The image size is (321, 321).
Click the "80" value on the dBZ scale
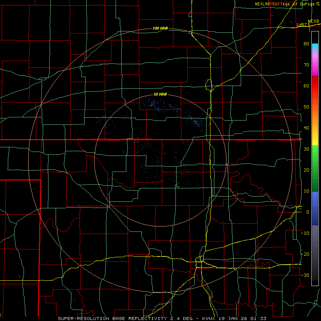click(x=306, y=44)
